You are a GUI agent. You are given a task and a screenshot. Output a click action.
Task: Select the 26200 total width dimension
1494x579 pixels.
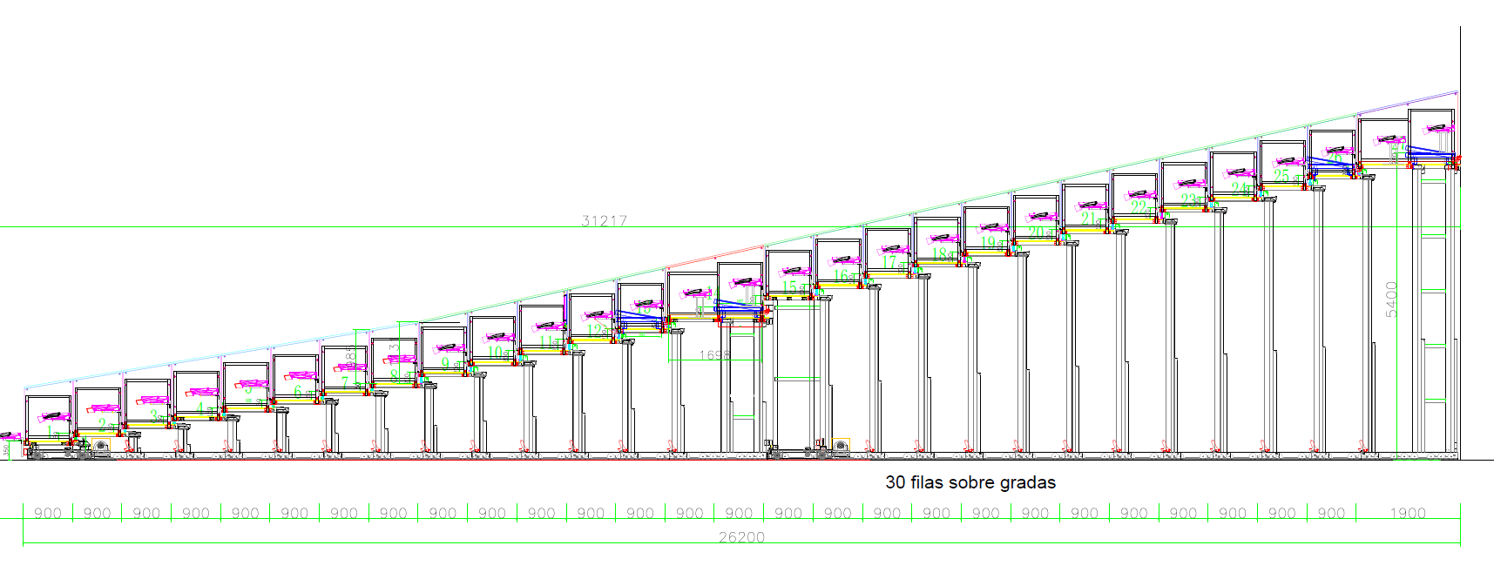point(741,537)
